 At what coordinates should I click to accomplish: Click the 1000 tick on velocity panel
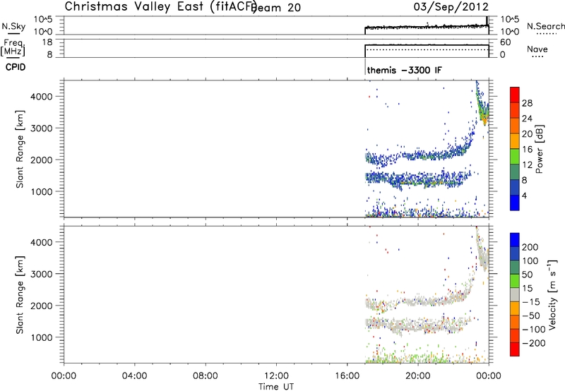pos(42,337)
